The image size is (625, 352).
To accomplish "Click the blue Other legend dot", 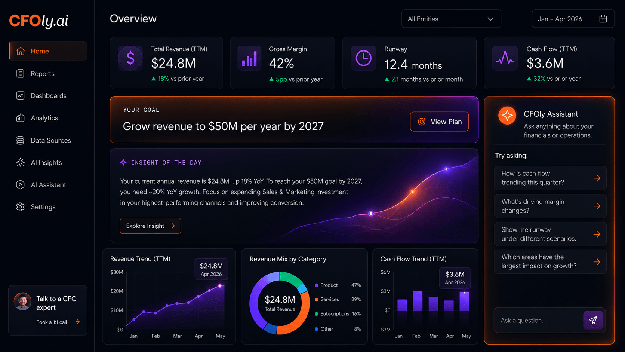I will (317, 329).
